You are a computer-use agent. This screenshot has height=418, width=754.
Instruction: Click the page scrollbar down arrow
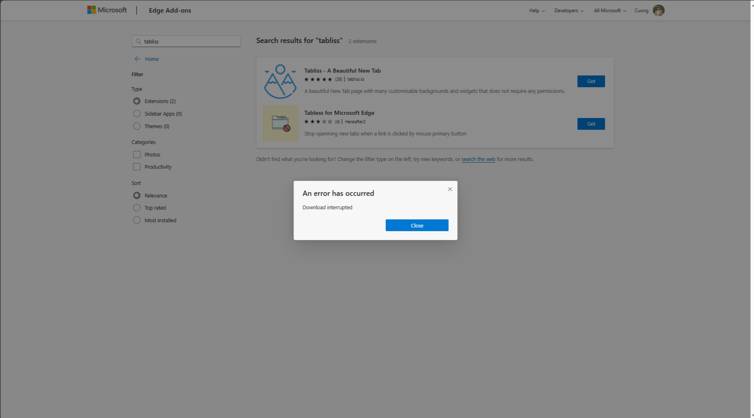coord(752,415)
